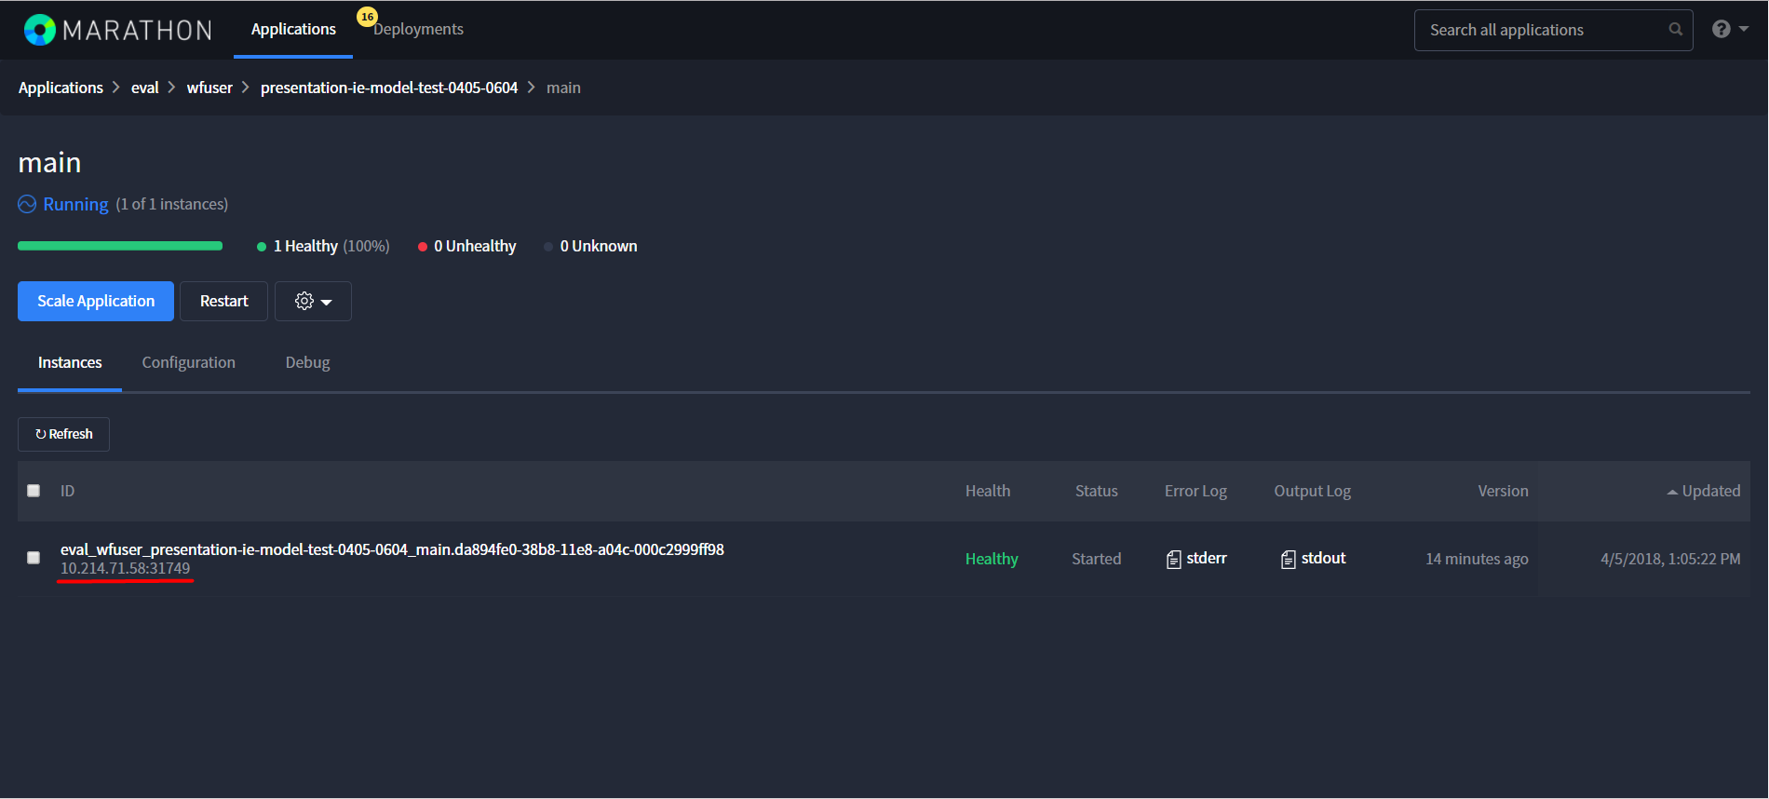Screen dimensions: 1769x799
Task: Click the Healthy status cell
Action: coord(992,559)
